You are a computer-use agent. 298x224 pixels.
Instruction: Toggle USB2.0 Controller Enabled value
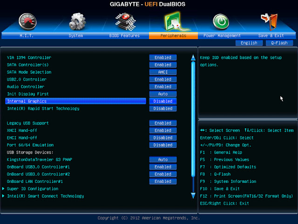[x=163, y=79]
